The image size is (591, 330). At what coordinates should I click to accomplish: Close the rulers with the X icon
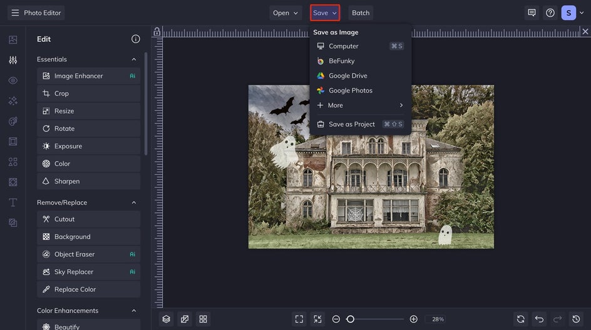coord(585,32)
